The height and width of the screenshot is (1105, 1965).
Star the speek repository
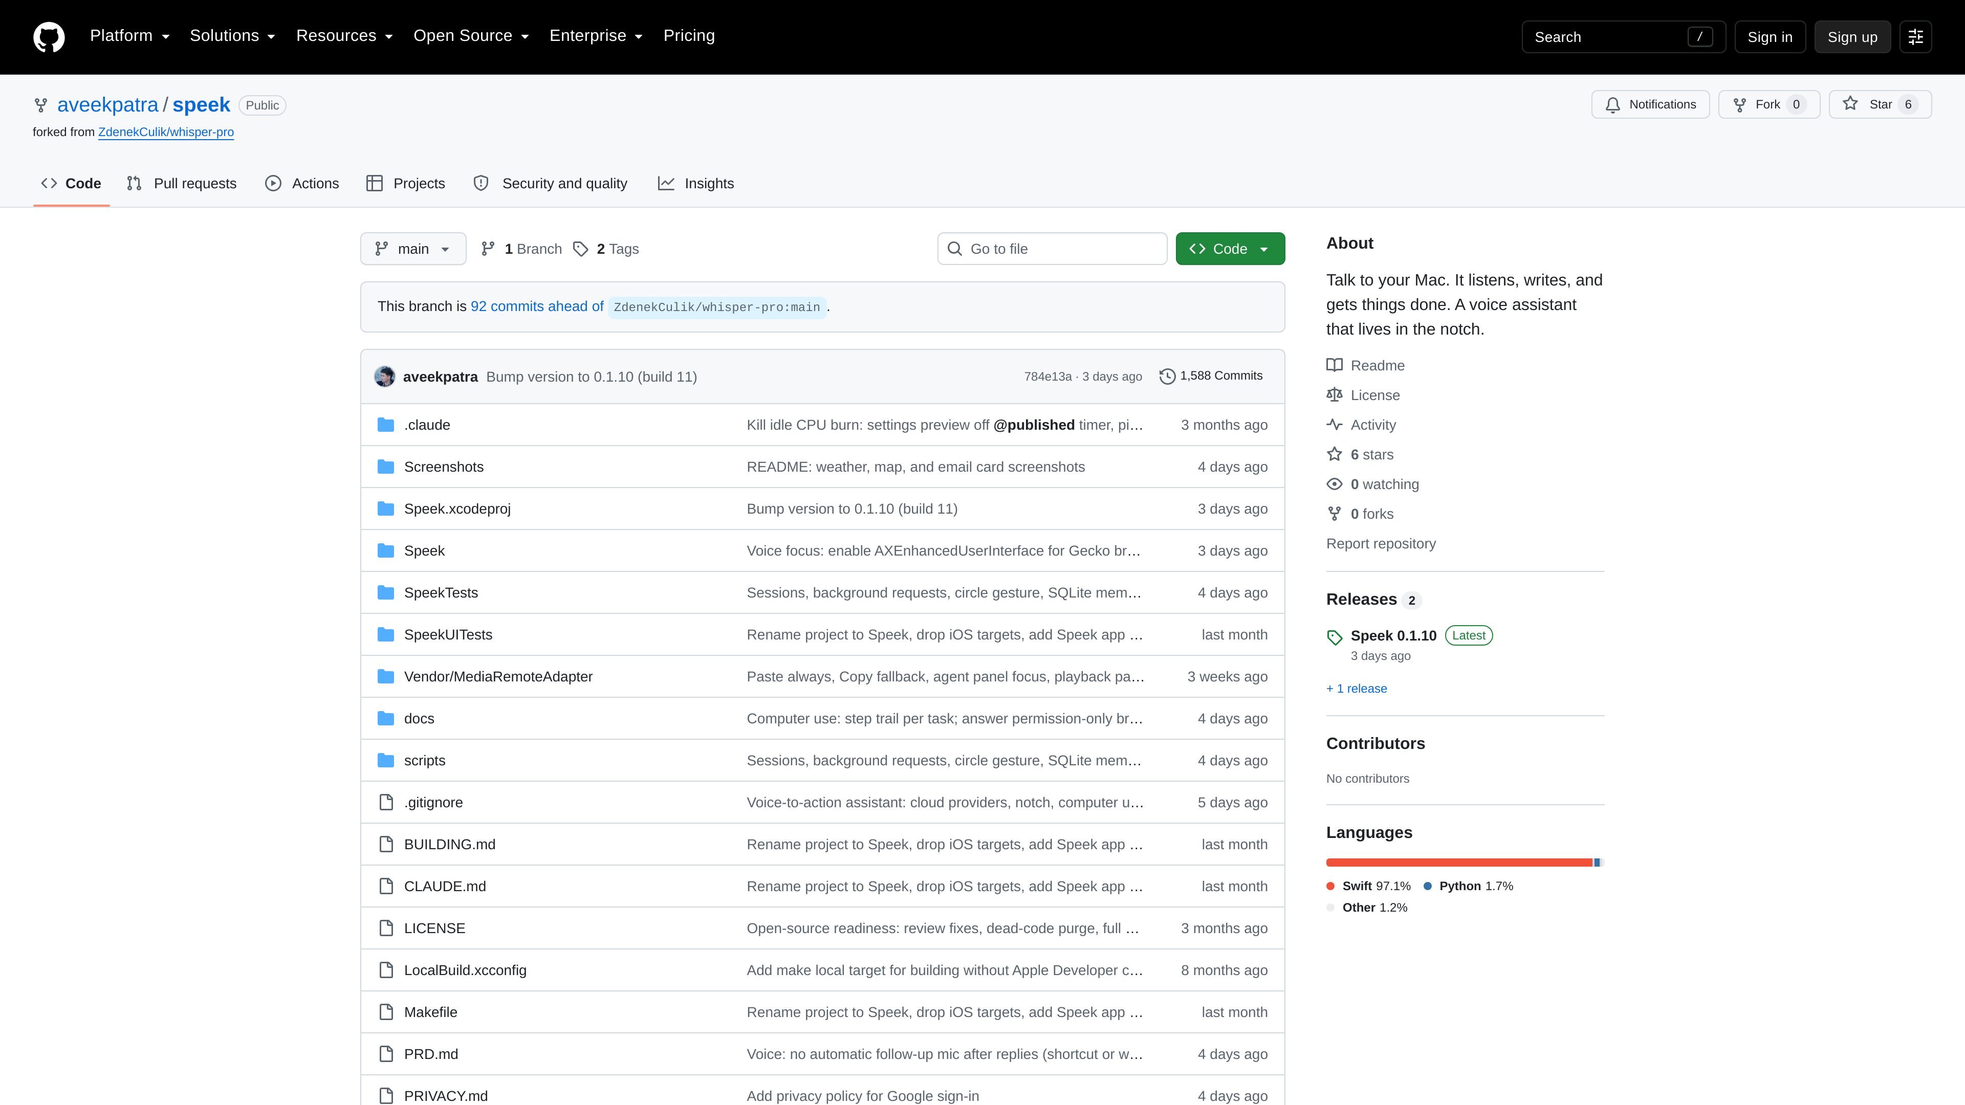click(1880, 104)
